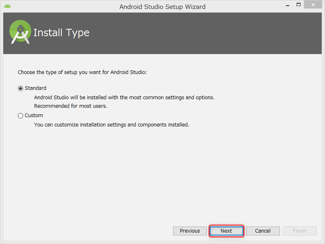Click the Android Studio compass logo

20,32
